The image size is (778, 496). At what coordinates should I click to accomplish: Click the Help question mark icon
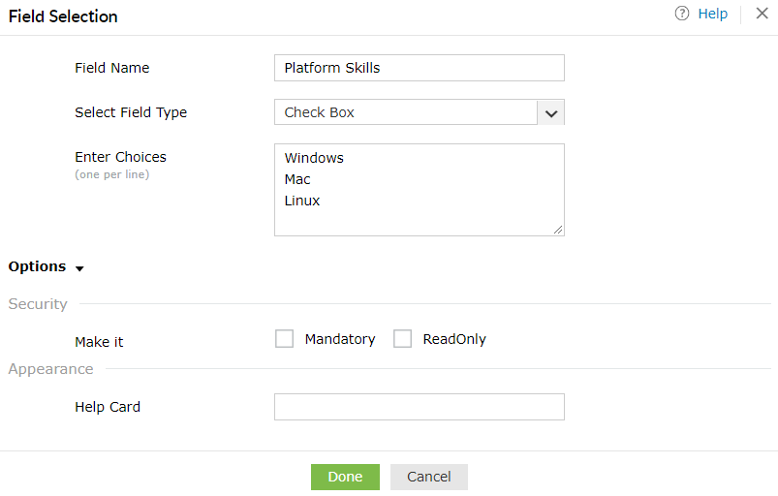point(682,14)
